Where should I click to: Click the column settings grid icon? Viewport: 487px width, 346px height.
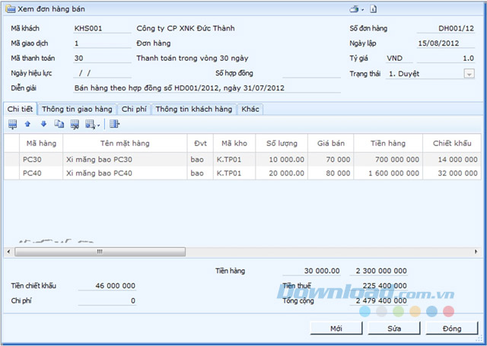coord(114,124)
